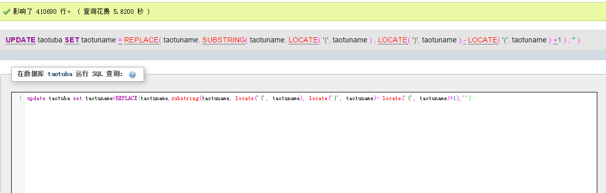Screen dimensions: 606x193
Task: Click the second LOCATE function link
Action: 392,40
